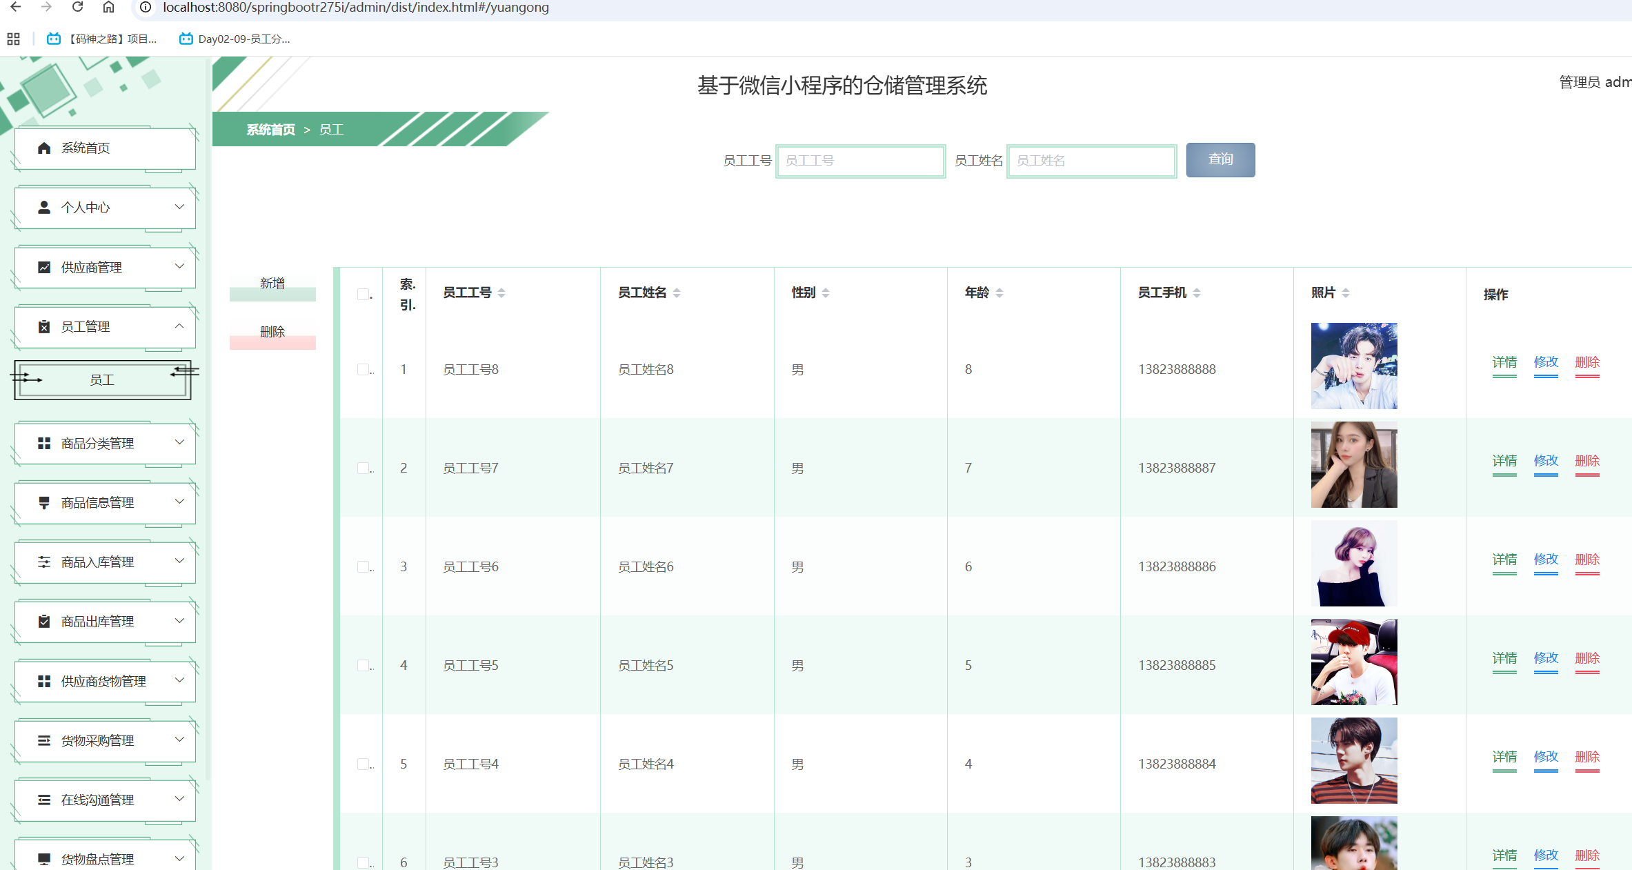
Task: Select the list icon beside 在线沟通管理
Action: click(43, 799)
